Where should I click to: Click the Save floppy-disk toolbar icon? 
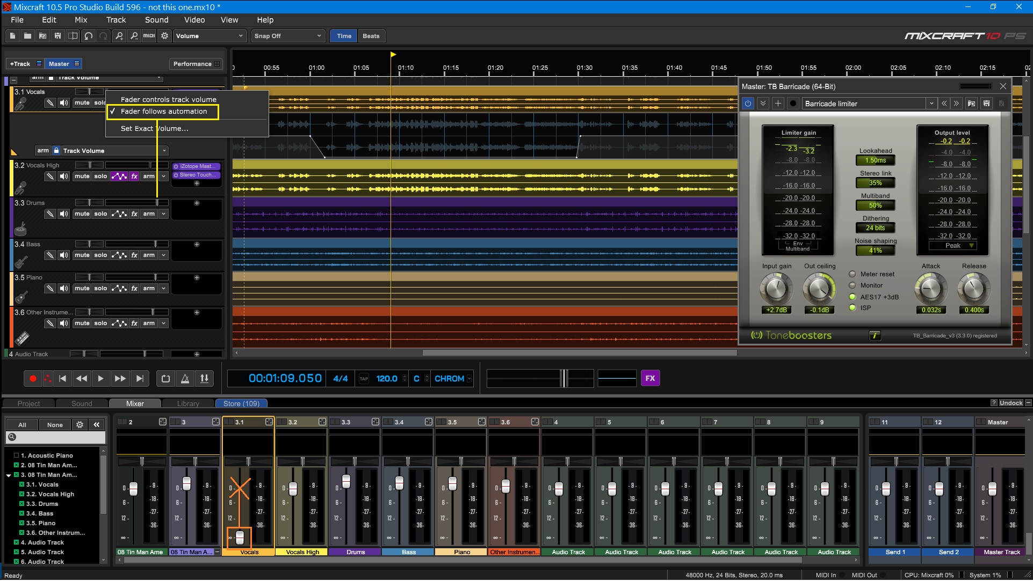[57, 36]
